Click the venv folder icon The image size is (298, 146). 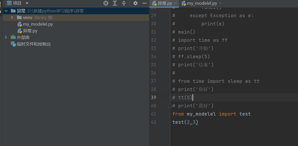19,18
